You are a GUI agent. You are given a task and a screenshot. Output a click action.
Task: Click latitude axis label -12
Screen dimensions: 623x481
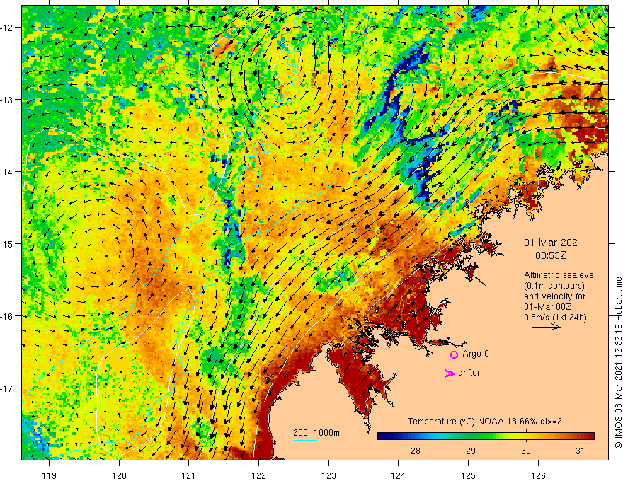pos(6,28)
